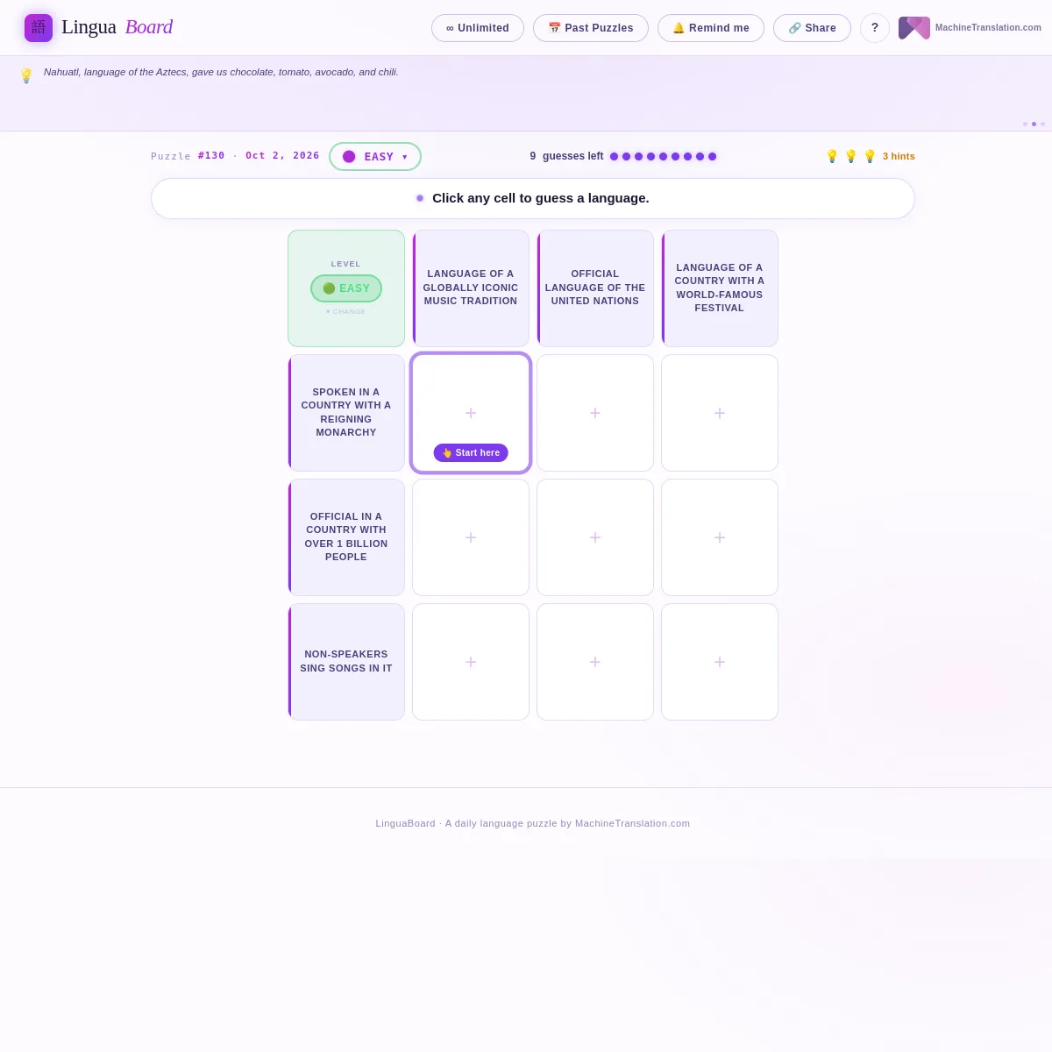1052x1052 pixels.
Task: Open the non-speakers sing songs and world-famous festival cell
Action: 720,662
